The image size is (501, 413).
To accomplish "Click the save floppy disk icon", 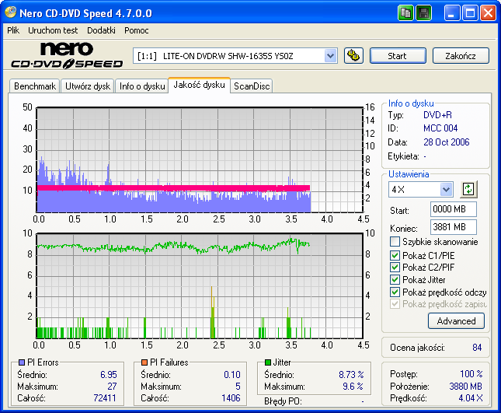I will [423, 13].
